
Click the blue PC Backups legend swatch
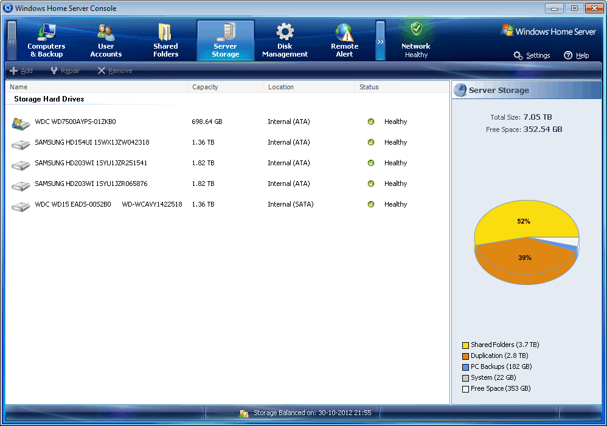point(465,367)
